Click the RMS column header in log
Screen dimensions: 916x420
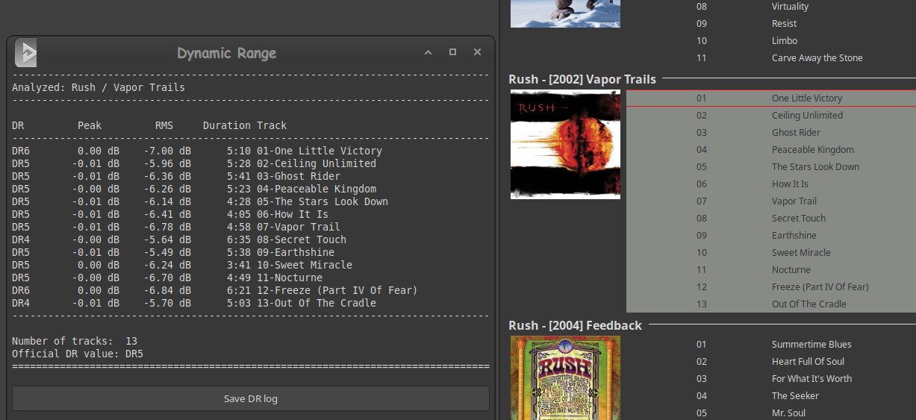pyautogui.click(x=164, y=125)
